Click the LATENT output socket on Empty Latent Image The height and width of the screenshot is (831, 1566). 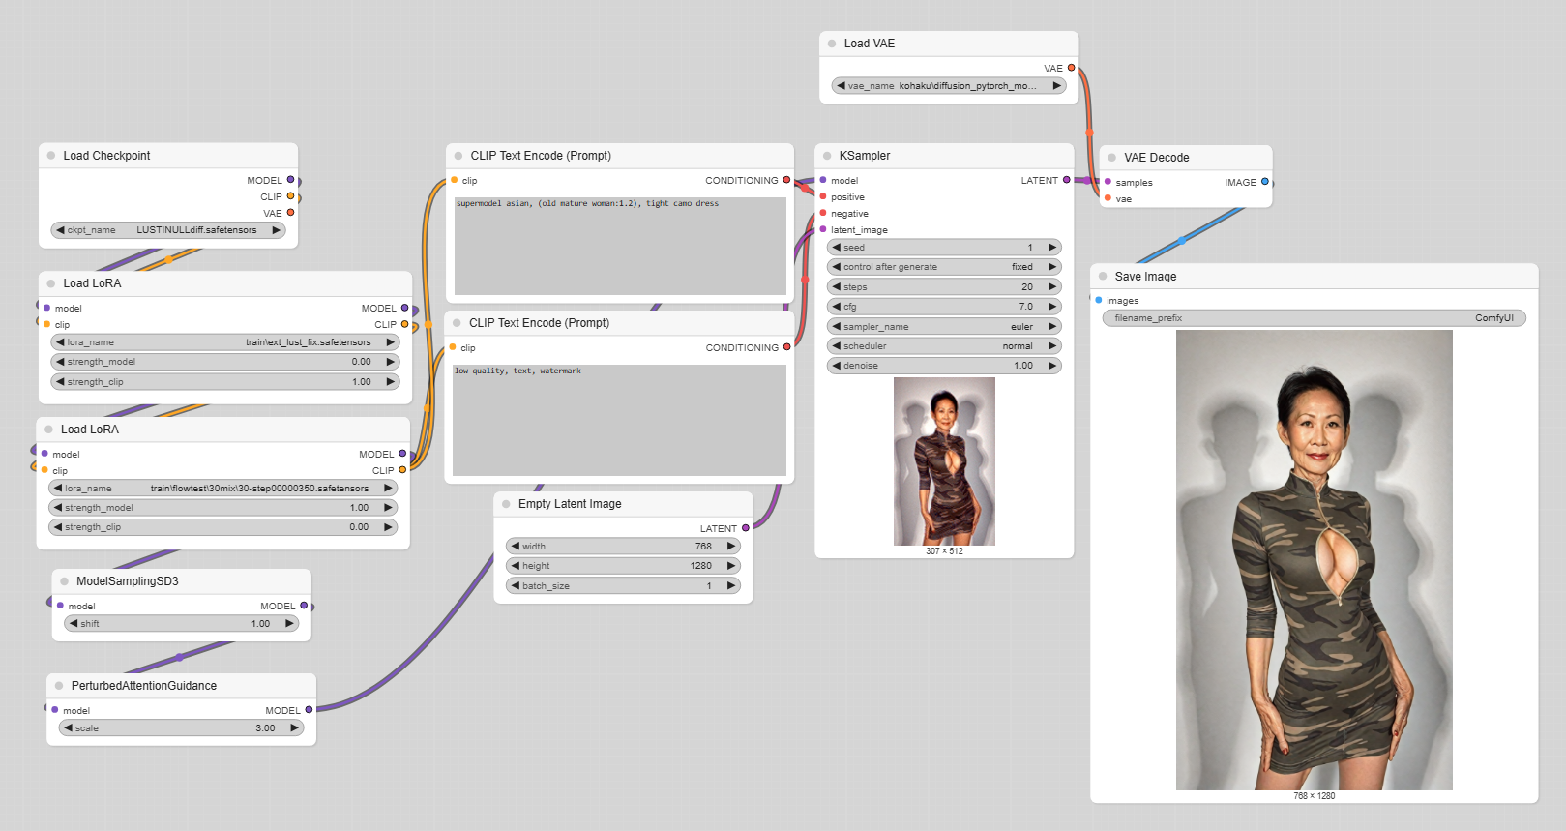(x=746, y=528)
